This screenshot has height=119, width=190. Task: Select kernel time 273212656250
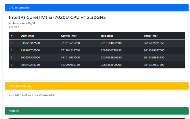(x=70, y=43)
